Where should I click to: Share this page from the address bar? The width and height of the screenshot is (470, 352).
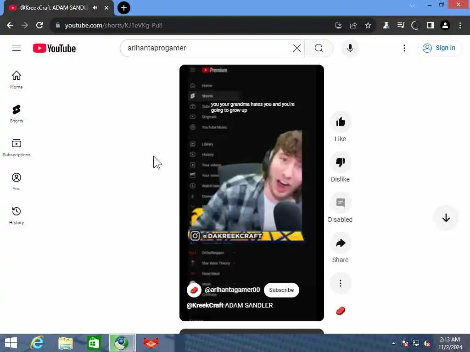[x=353, y=26]
